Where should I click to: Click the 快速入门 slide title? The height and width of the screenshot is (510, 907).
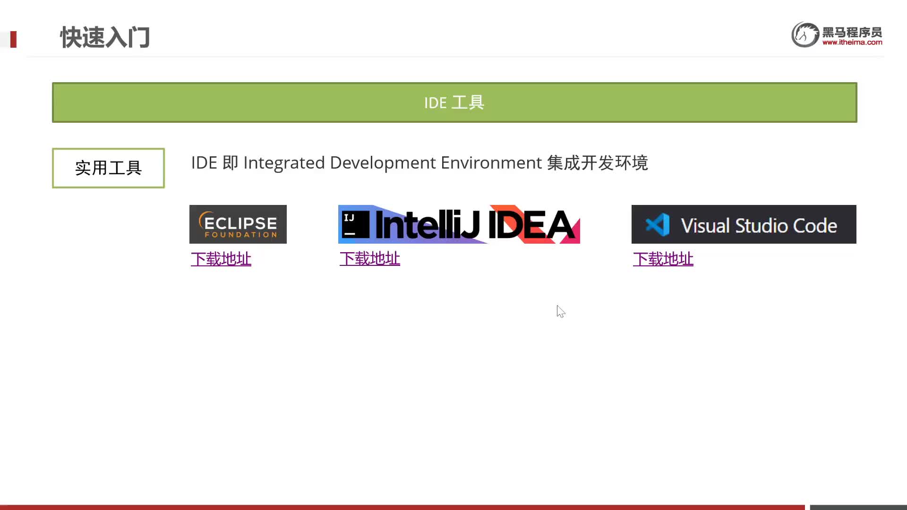point(105,37)
